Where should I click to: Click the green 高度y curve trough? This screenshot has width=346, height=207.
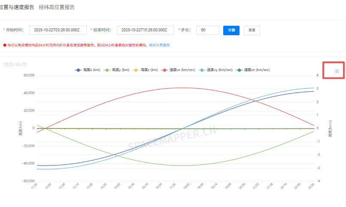point(182,165)
